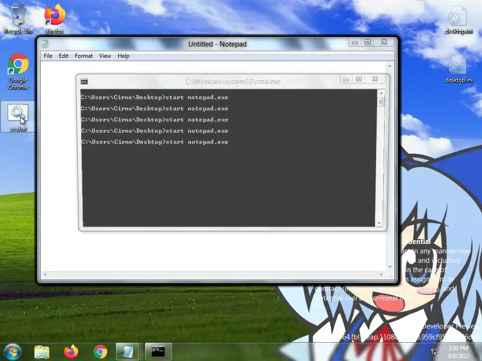482x361 pixels.
Task: Click Notepad horizontal scrollbar left arrow
Action: tap(45, 275)
